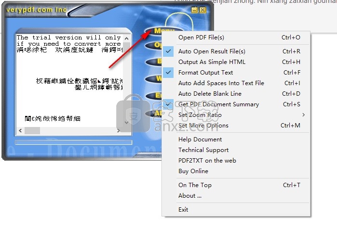Expand the Set Zoom Ratio submenu
Screen dimensions: 337x228
[x=236, y=115]
